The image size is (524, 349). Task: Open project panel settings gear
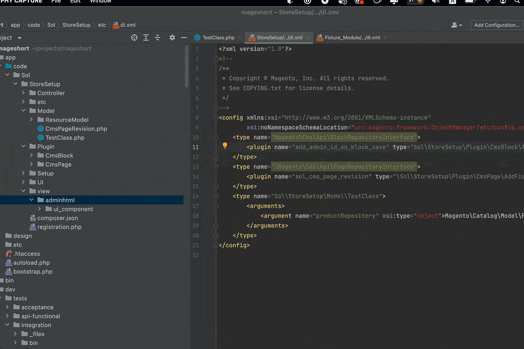172,38
